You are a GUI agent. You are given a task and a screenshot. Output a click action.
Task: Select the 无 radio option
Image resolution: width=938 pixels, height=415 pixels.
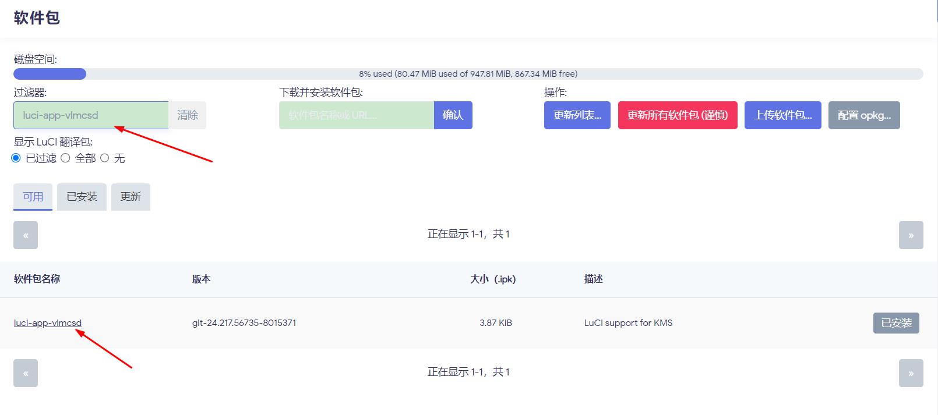tap(105, 158)
